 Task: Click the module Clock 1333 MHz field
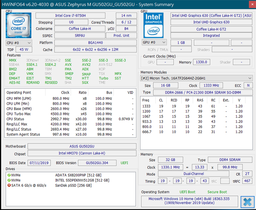211,85
